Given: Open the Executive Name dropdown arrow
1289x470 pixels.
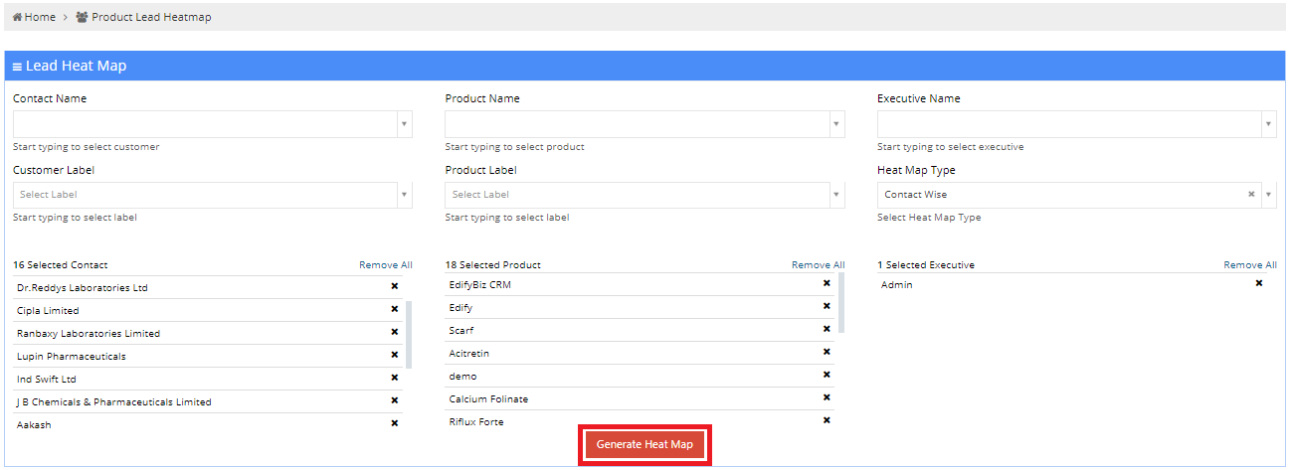Looking at the screenshot, I should point(1268,124).
